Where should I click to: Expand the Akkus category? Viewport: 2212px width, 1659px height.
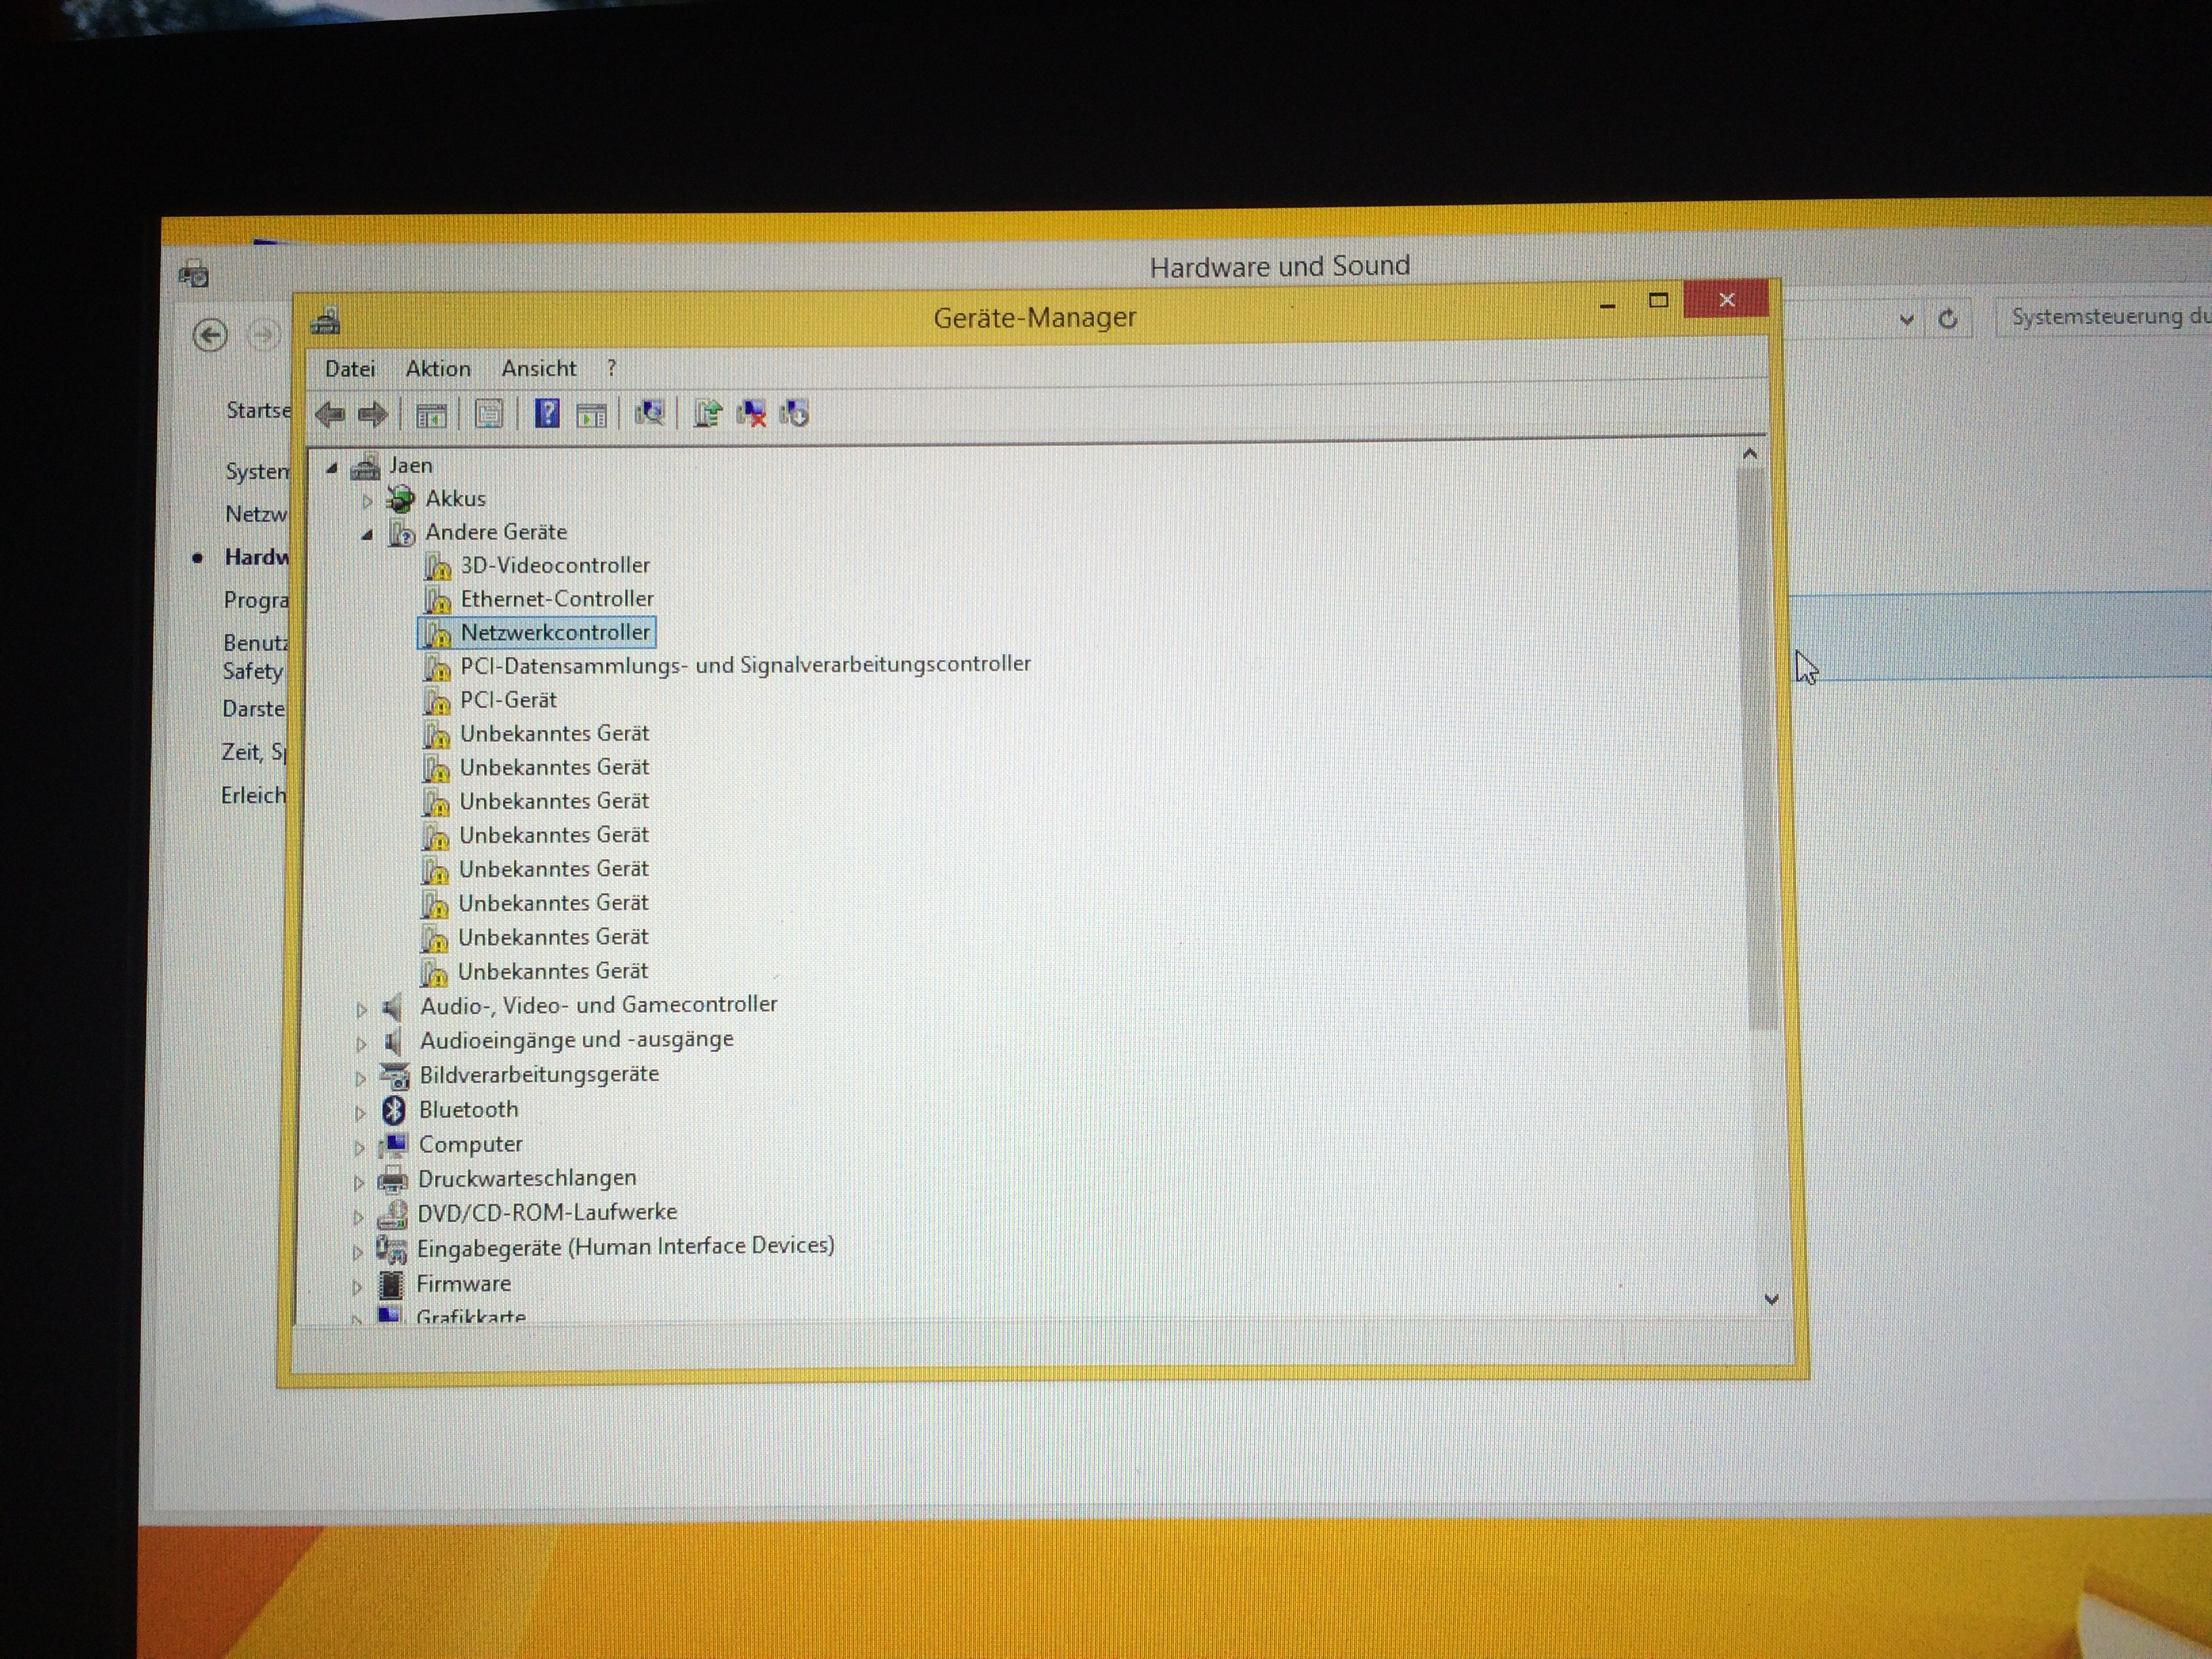click(367, 501)
